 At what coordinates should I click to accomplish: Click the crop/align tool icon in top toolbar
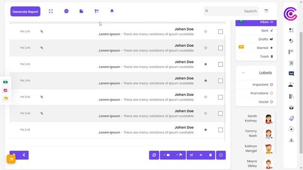(97, 11)
